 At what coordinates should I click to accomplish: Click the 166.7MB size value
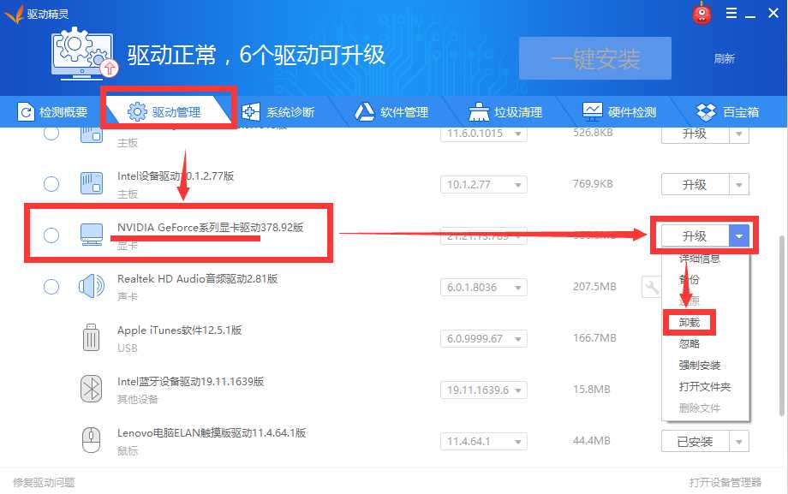coord(594,337)
